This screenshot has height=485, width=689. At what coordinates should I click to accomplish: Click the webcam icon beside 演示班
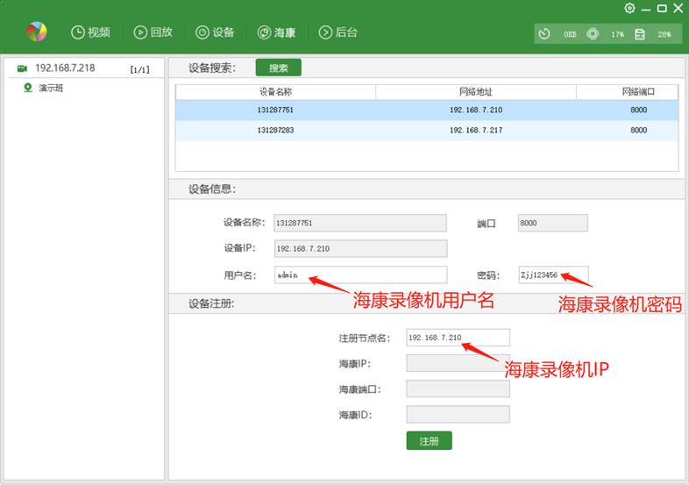pos(27,88)
